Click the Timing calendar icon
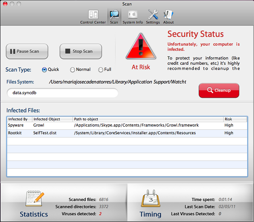Image resolution: width=254 pixels, height=222 pixels. [150, 199]
